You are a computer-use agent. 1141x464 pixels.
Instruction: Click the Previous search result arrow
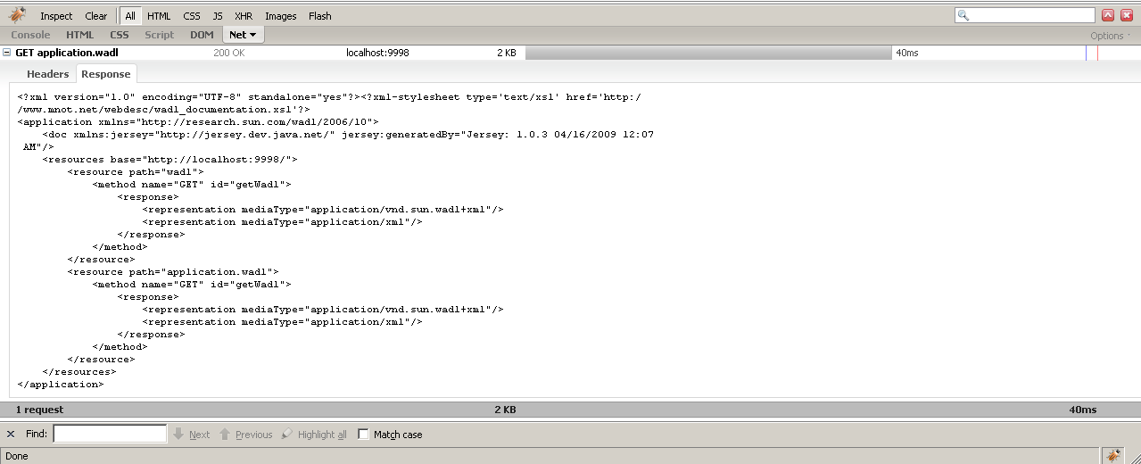pos(246,435)
